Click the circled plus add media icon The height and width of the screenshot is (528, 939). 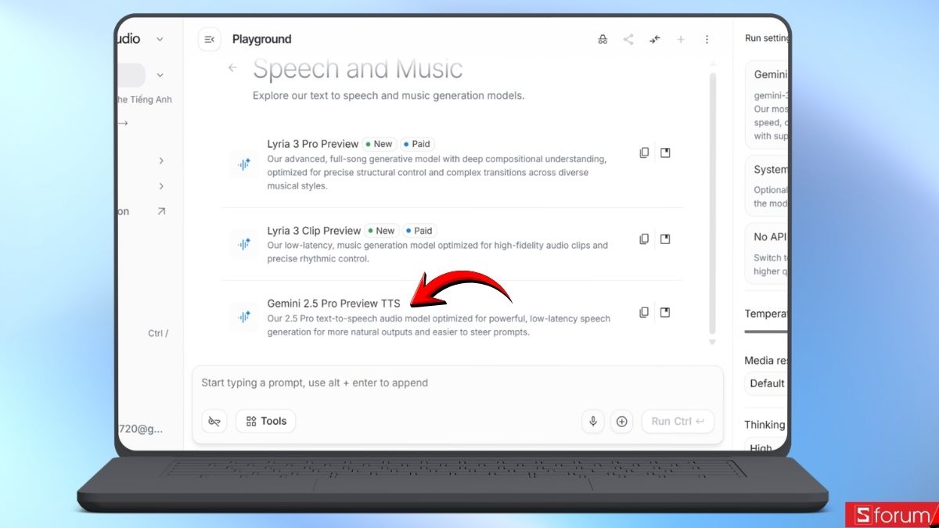pos(622,421)
